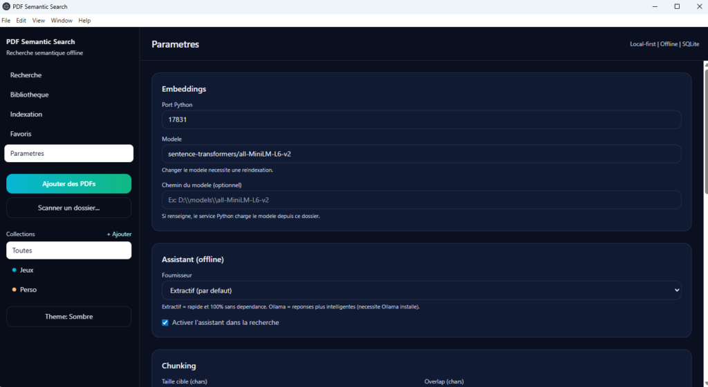Open the View menu
The image size is (708, 387).
click(x=39, y=21)
